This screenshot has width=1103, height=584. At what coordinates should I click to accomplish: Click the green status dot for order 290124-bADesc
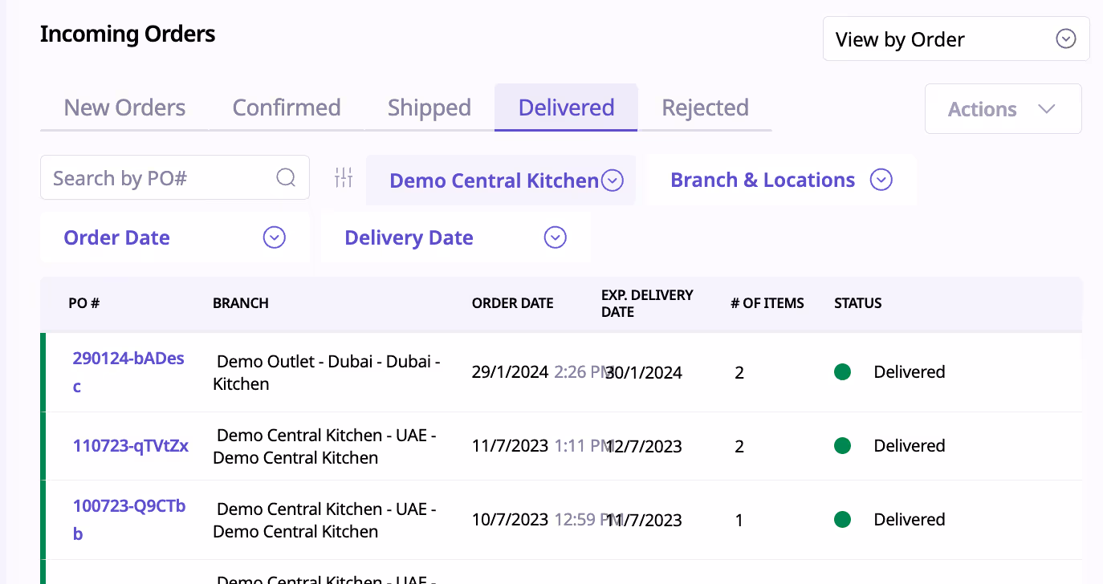pyautogui.click(x=842, y=372)
